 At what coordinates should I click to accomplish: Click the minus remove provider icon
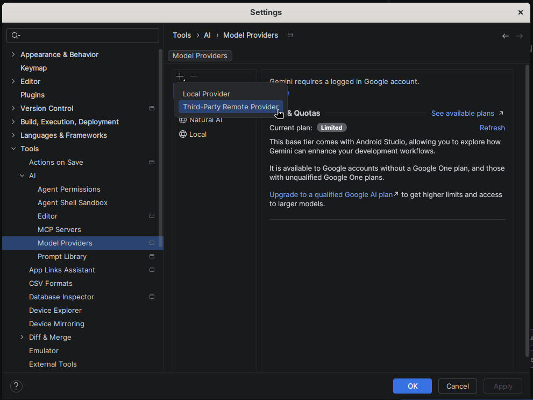(194, 76)
